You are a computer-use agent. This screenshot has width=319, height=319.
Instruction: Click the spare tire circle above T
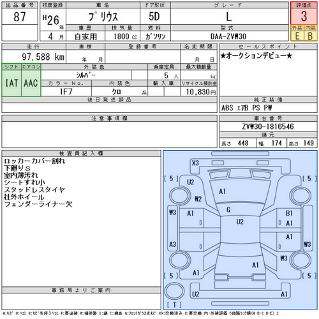click(174, 292)
